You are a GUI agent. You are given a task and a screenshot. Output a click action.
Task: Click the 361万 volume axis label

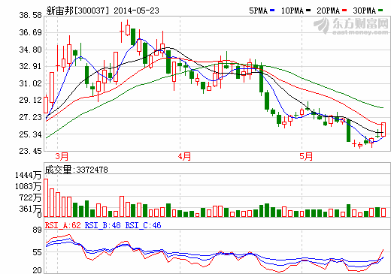tap(30, 209)
